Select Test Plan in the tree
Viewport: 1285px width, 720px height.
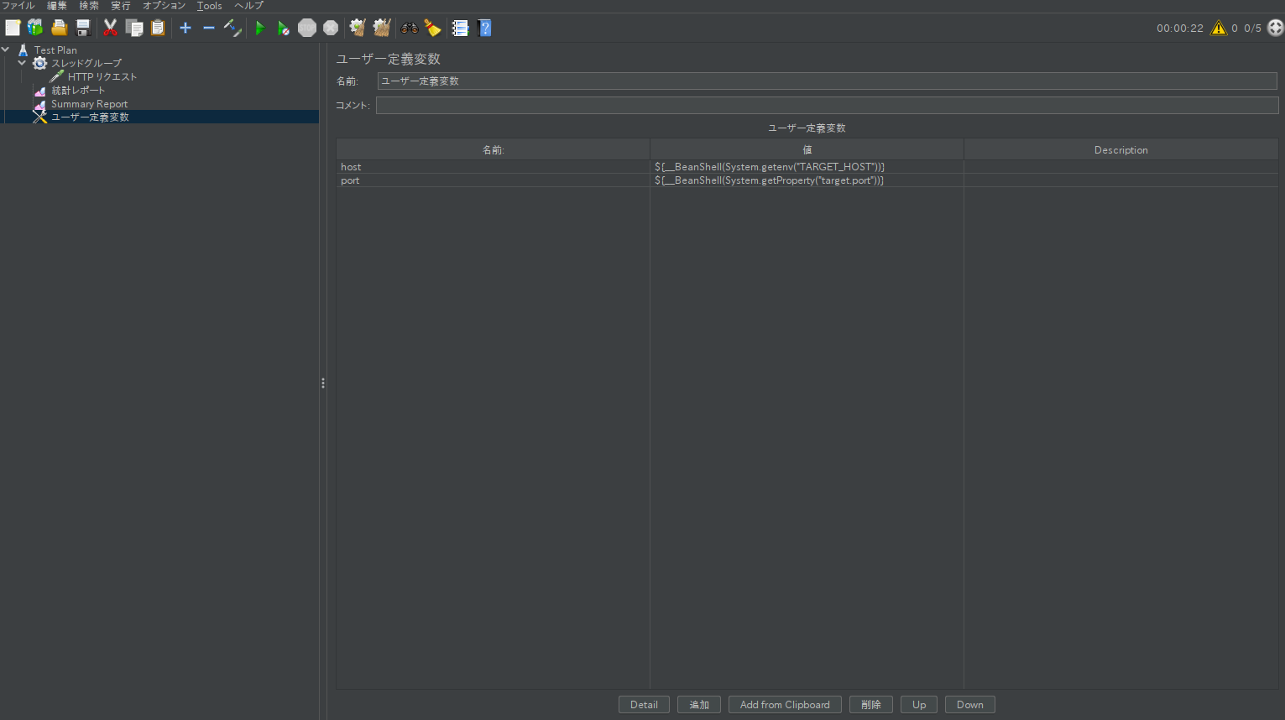click(55, 50)
